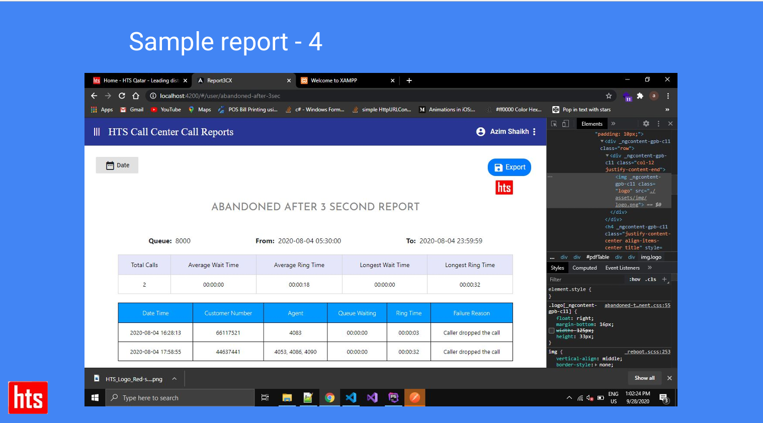Image resolution: width=763 pixels, height=423 pixels.
Task: Expand more DevTools tabs next to Elements
Action: pos(613,124)
